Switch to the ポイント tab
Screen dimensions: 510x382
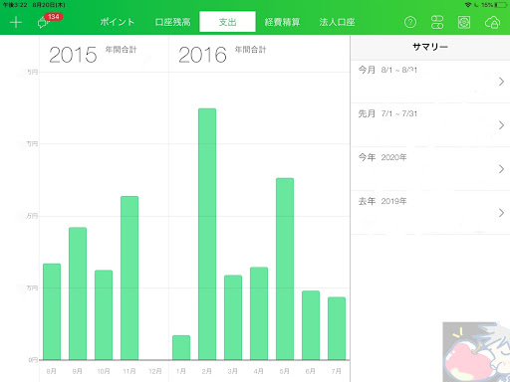118,22
